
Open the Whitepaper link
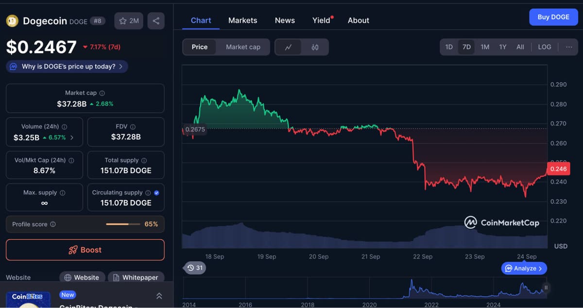coord(136,277)
